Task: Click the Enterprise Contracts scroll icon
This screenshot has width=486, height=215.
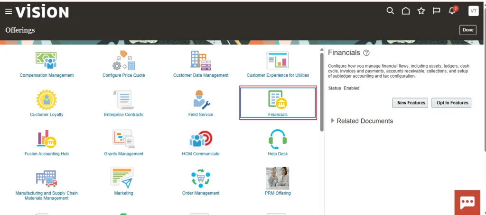Action: coord(123,99)
